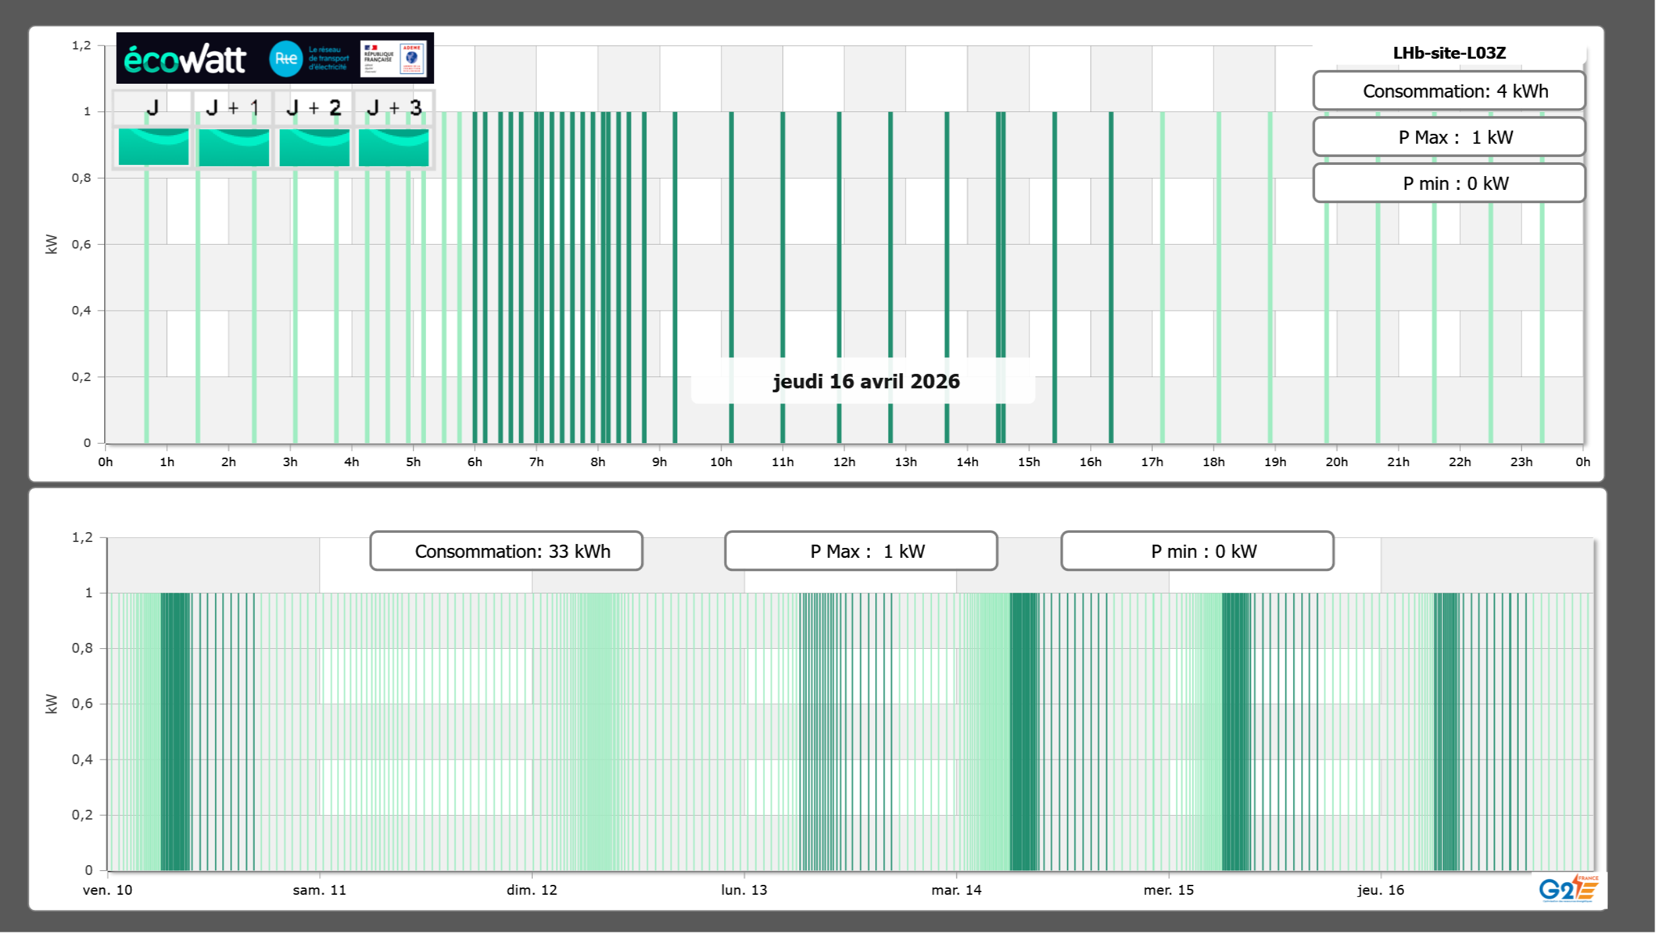Click the weekly chart's P min : 0 kW box

(1196, 551)
